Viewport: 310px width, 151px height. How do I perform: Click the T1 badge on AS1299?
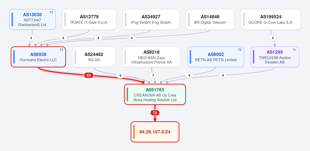[295, 50]
